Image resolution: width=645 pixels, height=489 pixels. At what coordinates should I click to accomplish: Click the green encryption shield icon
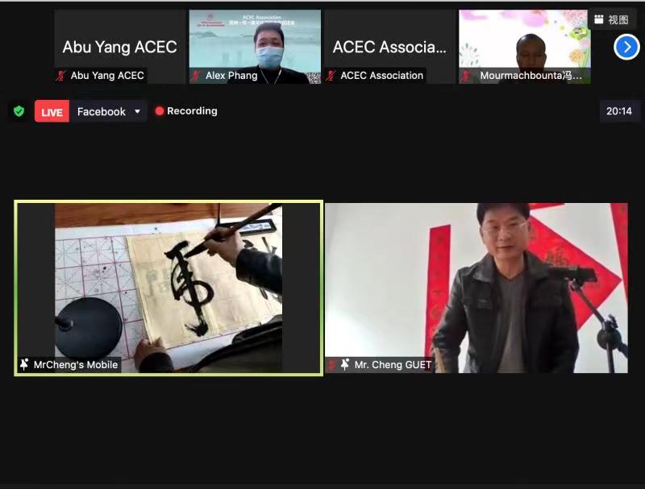19,111
